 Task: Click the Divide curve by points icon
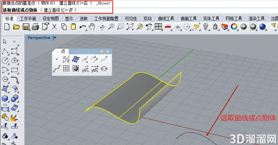57,69
